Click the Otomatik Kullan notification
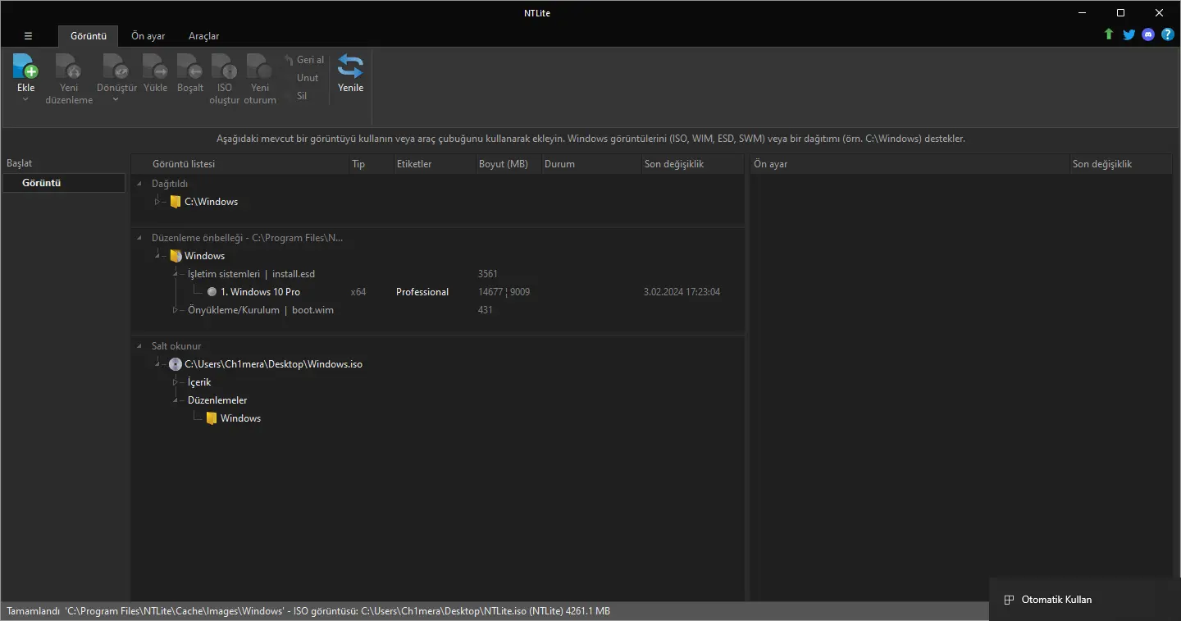This screenshot has height=621, width=1181. (1084, 600)
